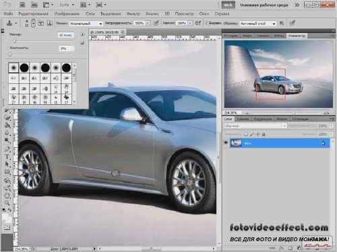Open the Фильтр menu
The image size is (337, 252).
point(133,14)
